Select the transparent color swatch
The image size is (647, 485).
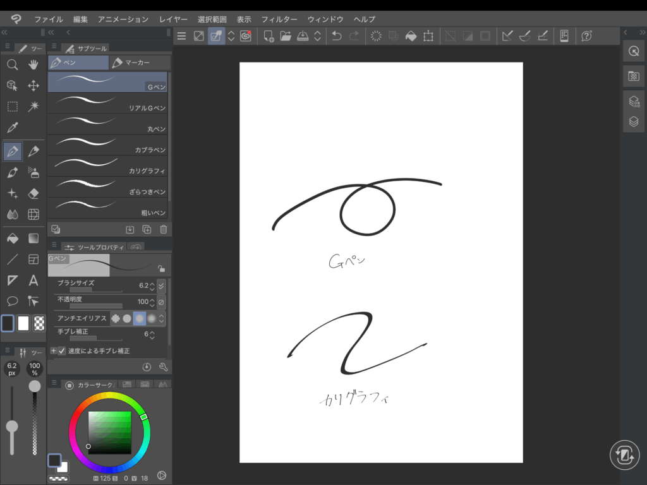(39, 323)
